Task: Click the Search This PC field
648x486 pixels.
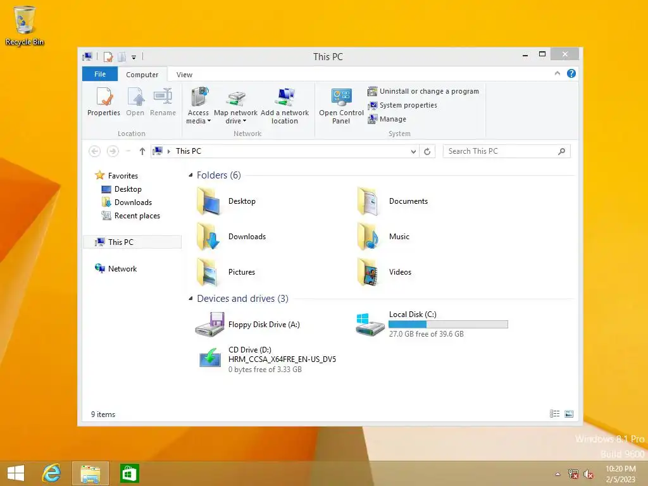Action: pyautogui.click(x=507, y=151)
